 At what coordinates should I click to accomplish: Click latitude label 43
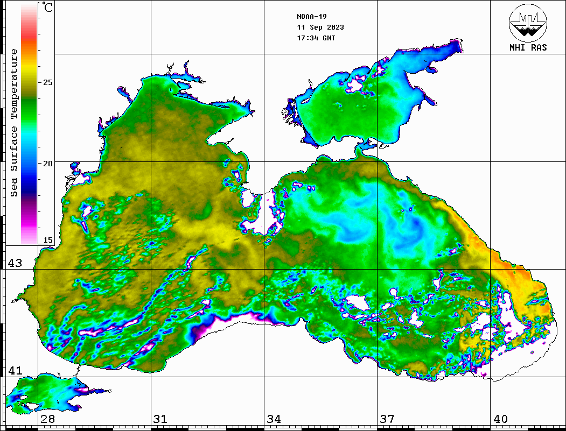[x=15, y=263]
